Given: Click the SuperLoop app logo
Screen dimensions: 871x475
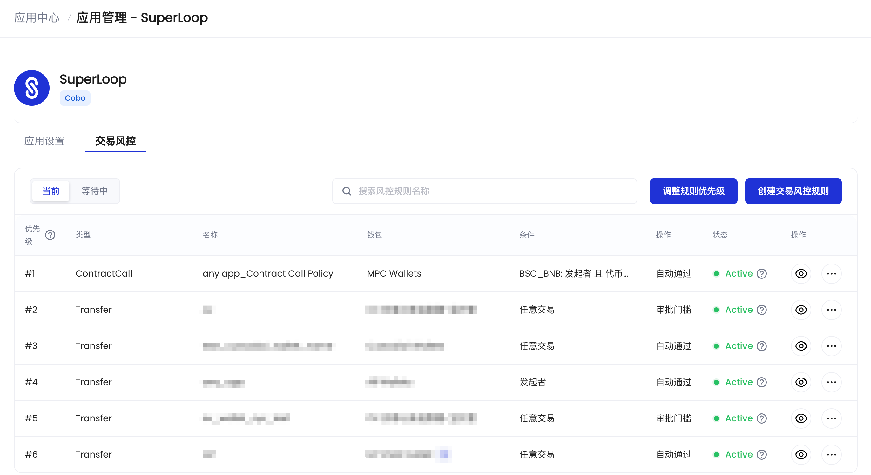Looking at the screenshot, I should tap(31, 88).
